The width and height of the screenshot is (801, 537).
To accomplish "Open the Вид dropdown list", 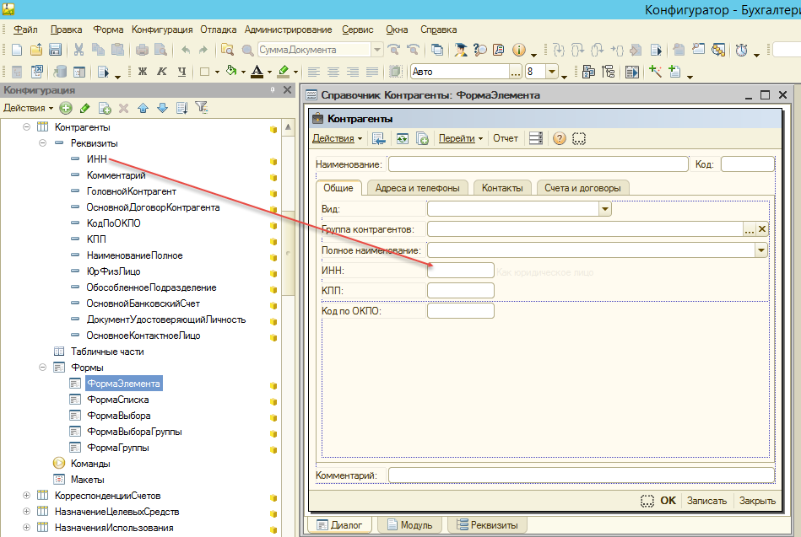I will 604,208.
